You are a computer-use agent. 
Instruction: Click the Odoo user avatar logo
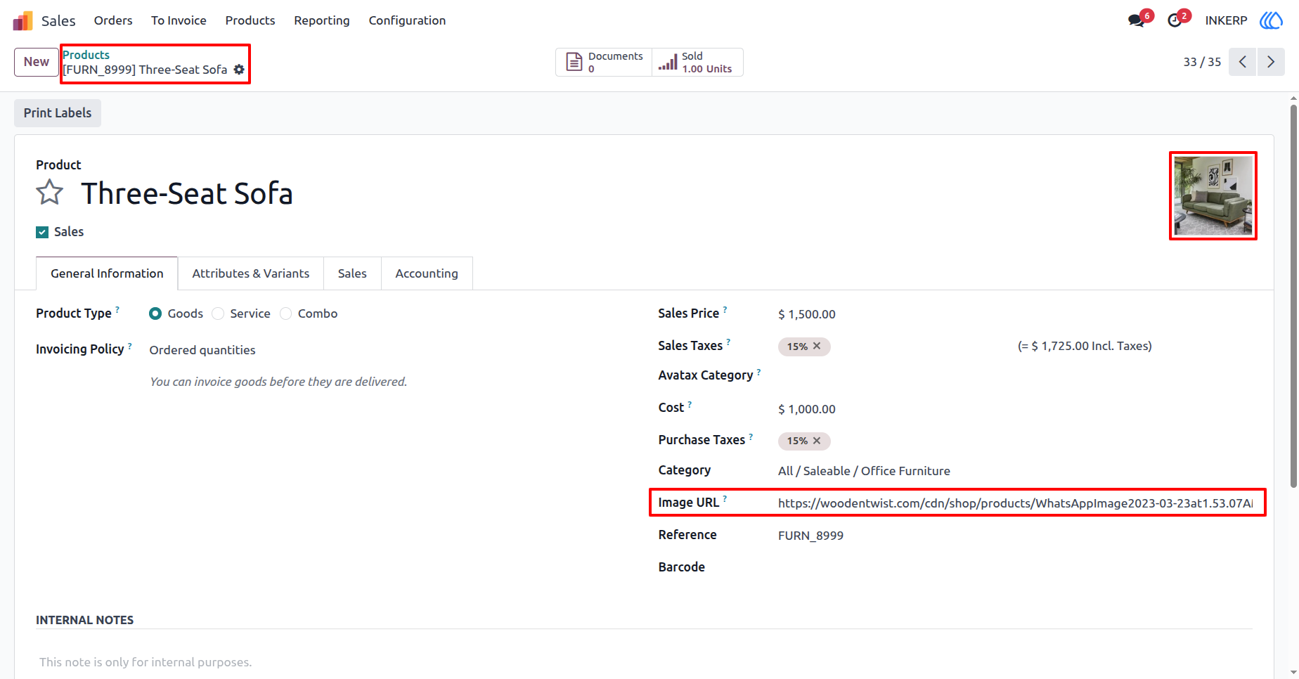pyautogui.click(x=1271, y=20)
